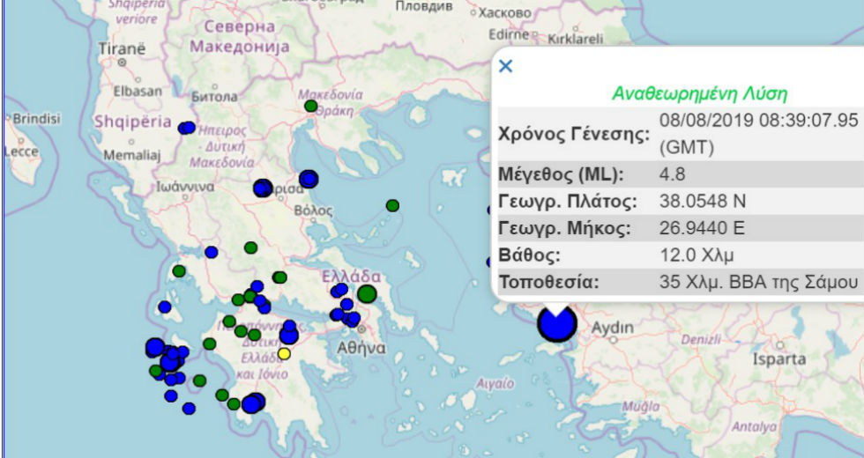Select the longitude value "26.9440 E"
Viewport: 864px width, 458px height.
tap(702, 228)
